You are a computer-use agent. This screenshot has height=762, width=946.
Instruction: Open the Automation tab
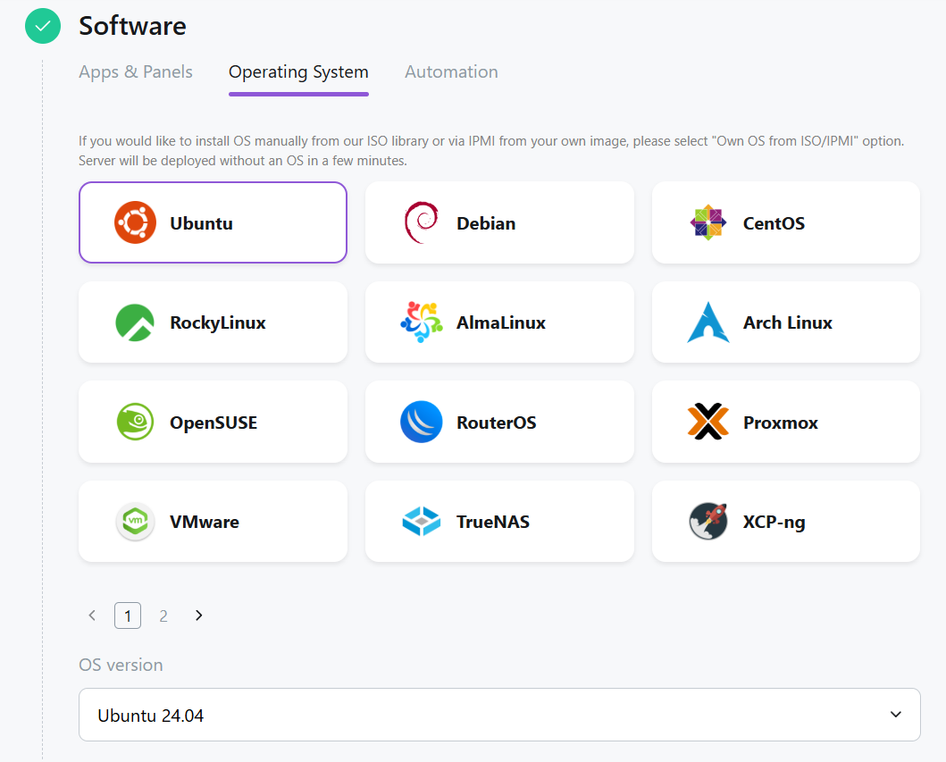451,72
